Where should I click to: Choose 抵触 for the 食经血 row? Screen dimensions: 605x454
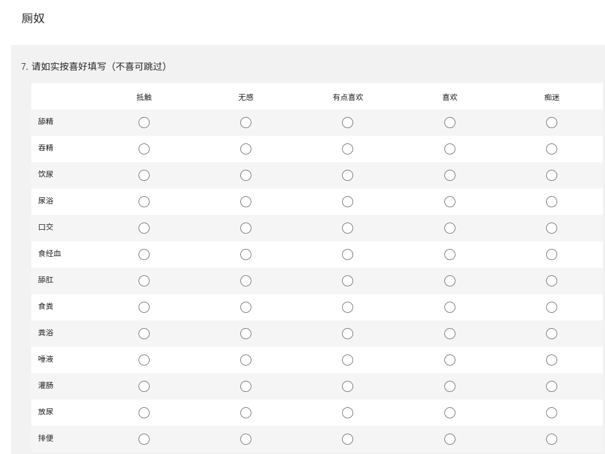144,254
